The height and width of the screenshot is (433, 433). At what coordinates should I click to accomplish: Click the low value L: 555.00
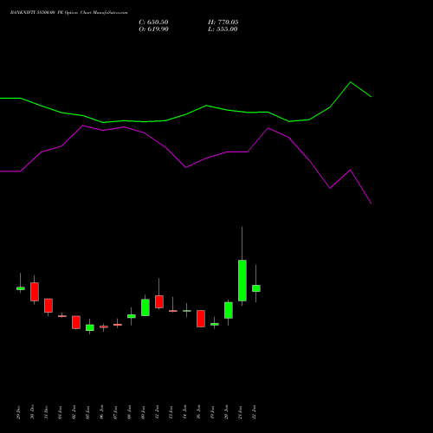pos(223,29)
